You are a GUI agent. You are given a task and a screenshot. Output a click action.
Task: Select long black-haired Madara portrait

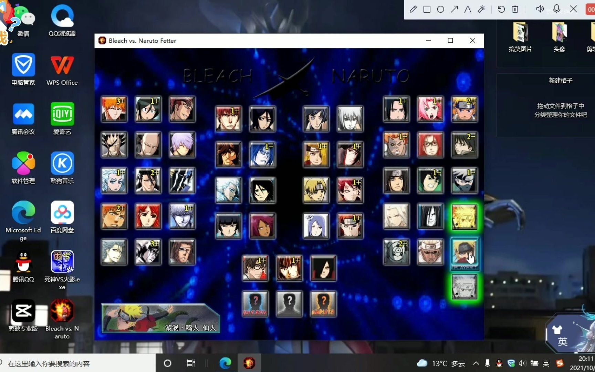click(x=323, y=268)
